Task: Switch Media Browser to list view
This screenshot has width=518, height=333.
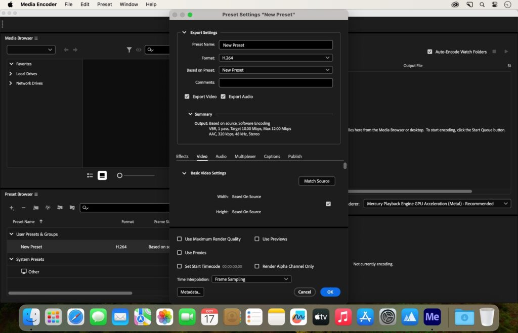Action: point(90,175)
